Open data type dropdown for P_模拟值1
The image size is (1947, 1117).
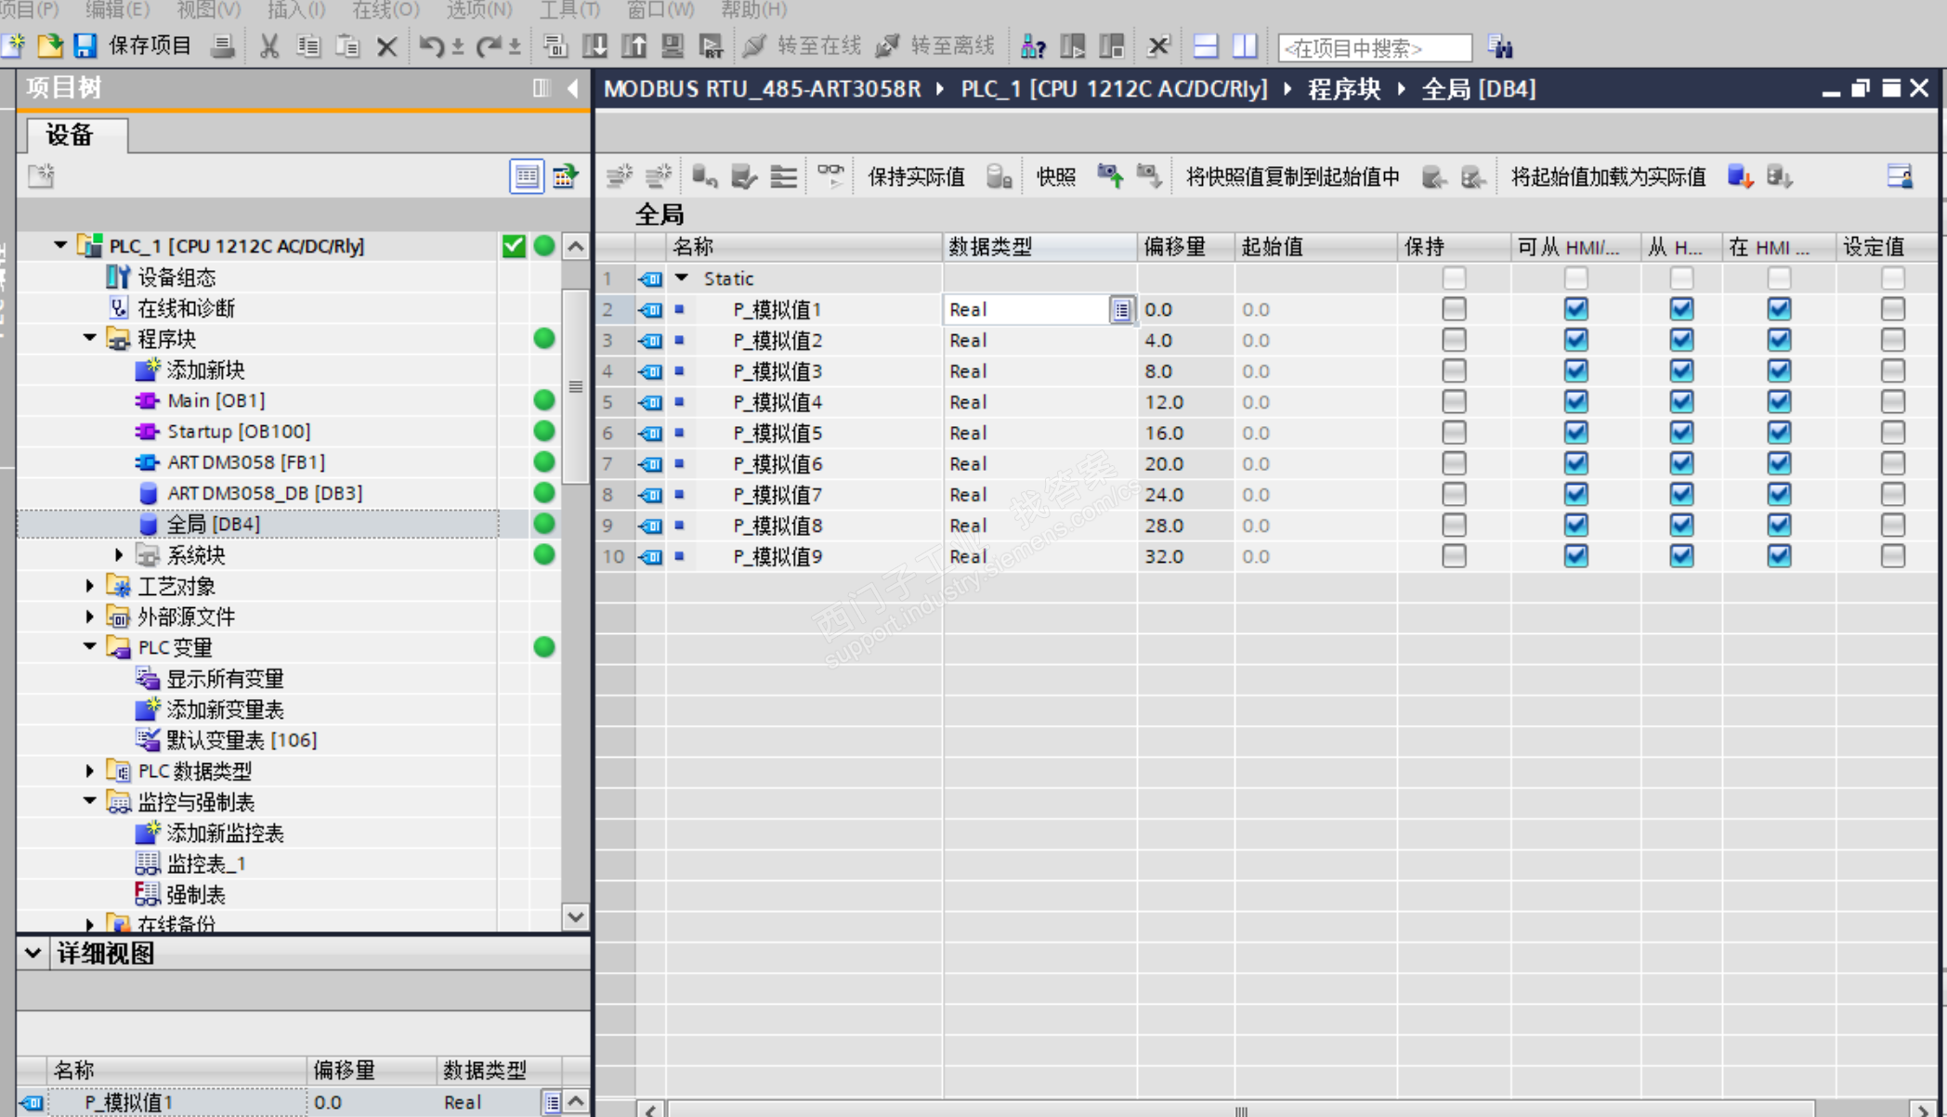pos(1121,309)
